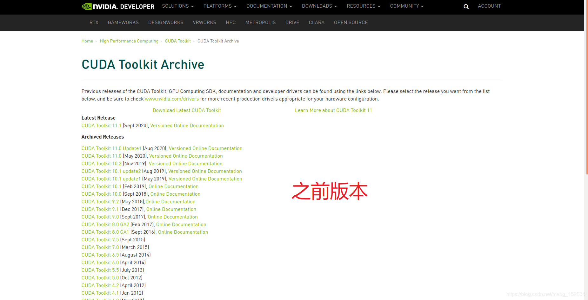Select VRWorks in the navigation bar

[204, 23]
